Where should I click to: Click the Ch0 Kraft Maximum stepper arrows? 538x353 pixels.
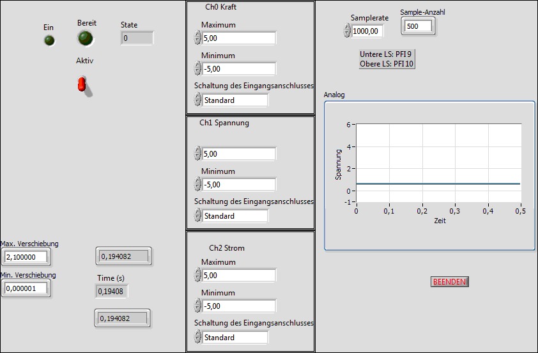tap(197, 38)
